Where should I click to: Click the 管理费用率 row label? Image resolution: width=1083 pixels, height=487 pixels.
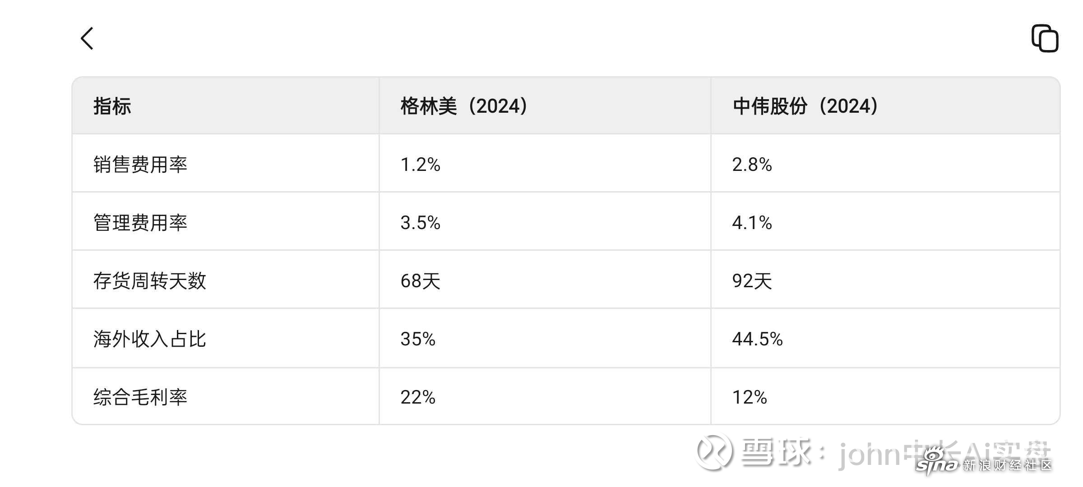[x=140, y=222]
